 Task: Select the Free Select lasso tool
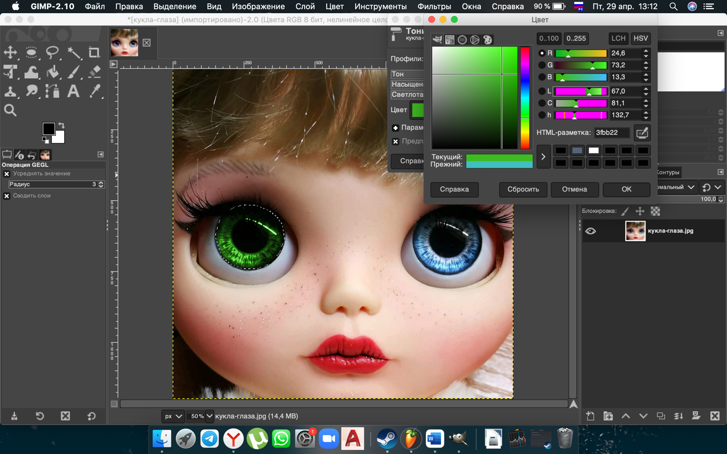(x=52, y=52)
